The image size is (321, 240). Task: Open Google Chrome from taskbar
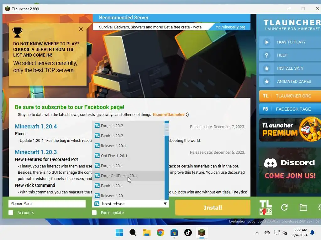[160, 232]
